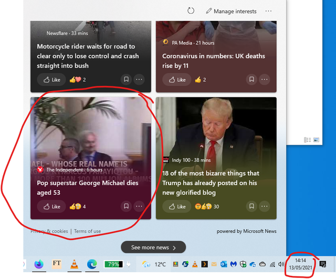Open Outlook tray icon
336x279 pixels.
click(224, 264)
